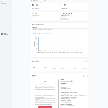Click the ATC or VC 90 Days segment
Viewport: 108px width, 108px height.
66,102
